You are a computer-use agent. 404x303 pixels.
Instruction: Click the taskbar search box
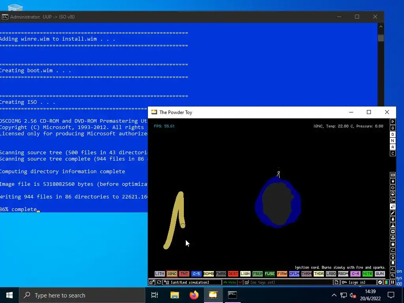pos(82,295)
